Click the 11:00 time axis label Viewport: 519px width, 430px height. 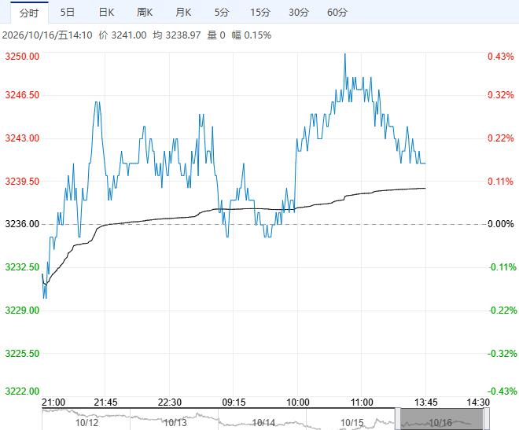pyautogui.click(x=362, y=402)
